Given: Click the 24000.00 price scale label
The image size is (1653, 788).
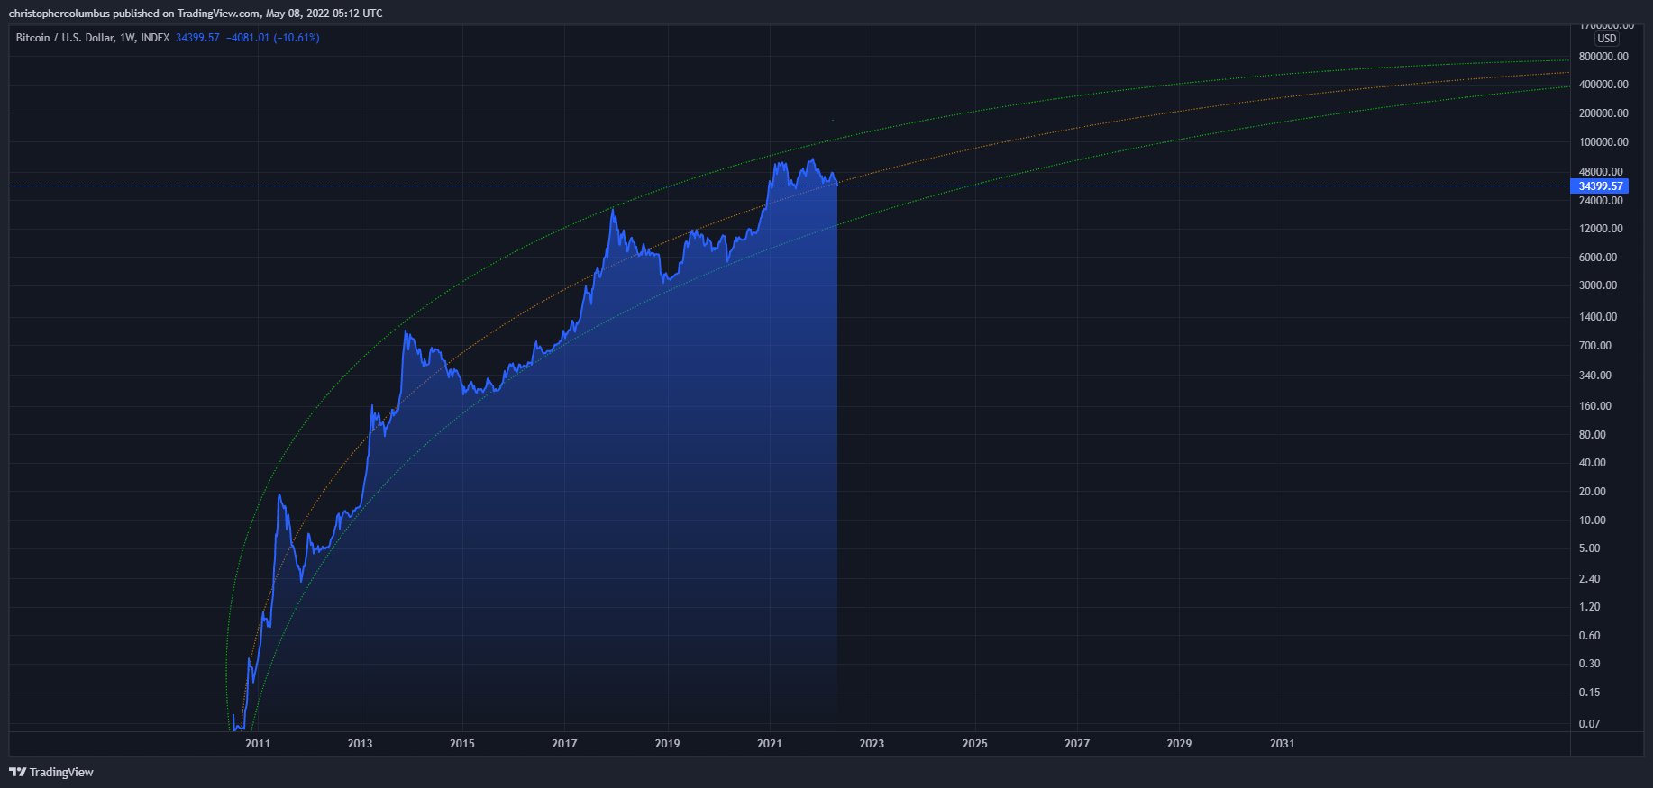Looking at the screenshot, I should pos(1601,201).
